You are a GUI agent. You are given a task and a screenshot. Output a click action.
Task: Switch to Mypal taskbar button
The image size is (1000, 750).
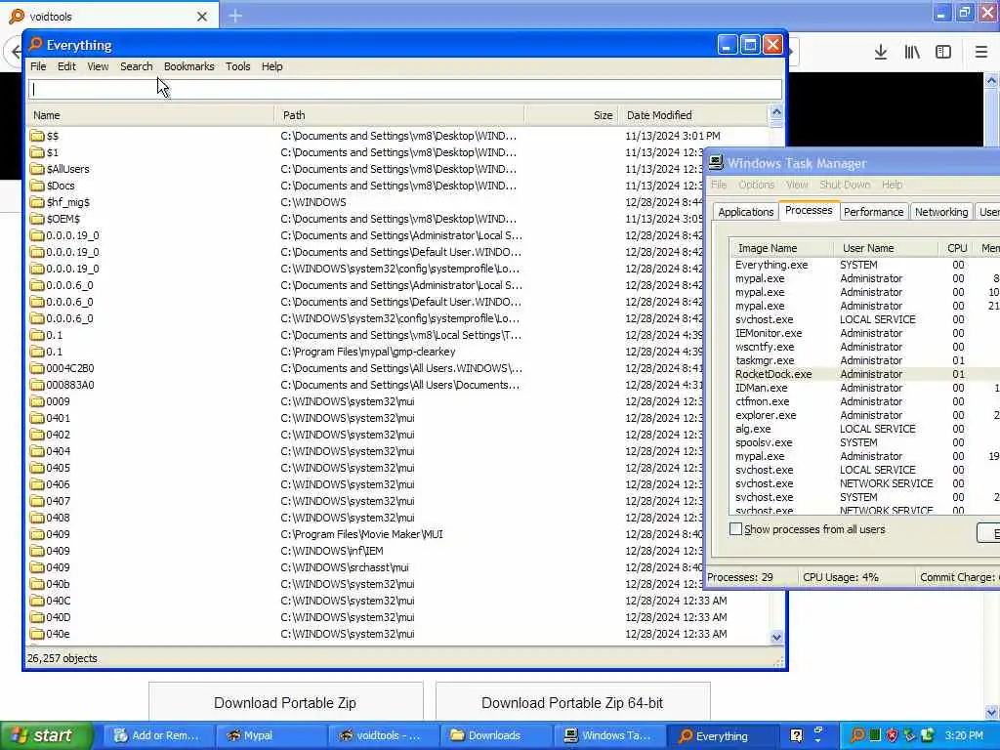271,735
